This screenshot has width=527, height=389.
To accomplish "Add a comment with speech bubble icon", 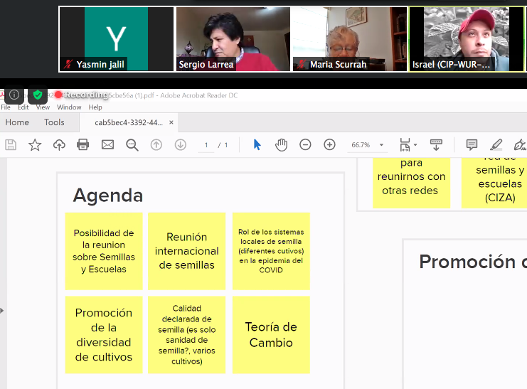I will coord(472,145).
